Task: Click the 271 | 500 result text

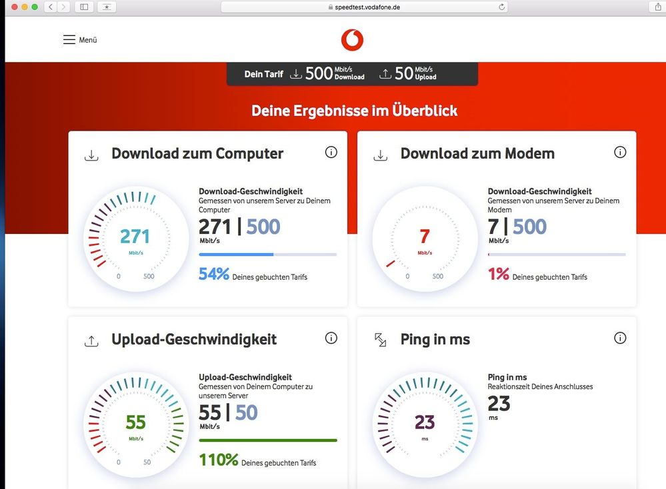Action: (239, 227)
